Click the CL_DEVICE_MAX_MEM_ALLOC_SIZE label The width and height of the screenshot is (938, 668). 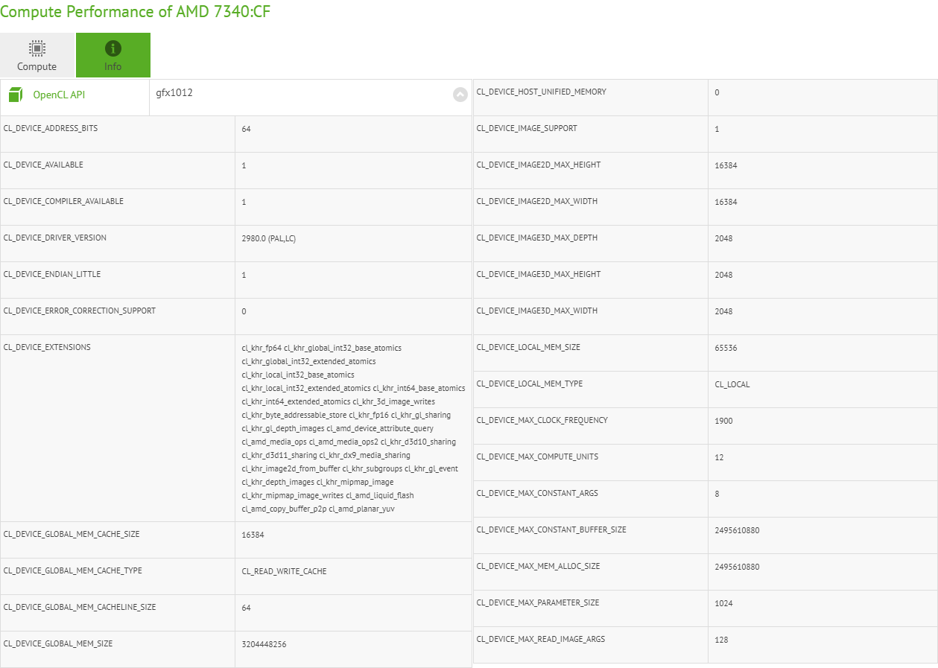click(539, 566)
